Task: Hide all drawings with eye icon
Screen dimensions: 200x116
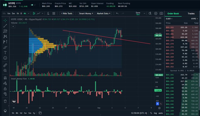Action: [x=5, y=94]
